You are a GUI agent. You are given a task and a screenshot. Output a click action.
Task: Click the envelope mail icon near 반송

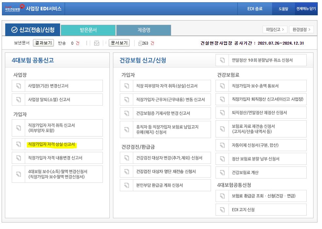click(x=97, y=43)
